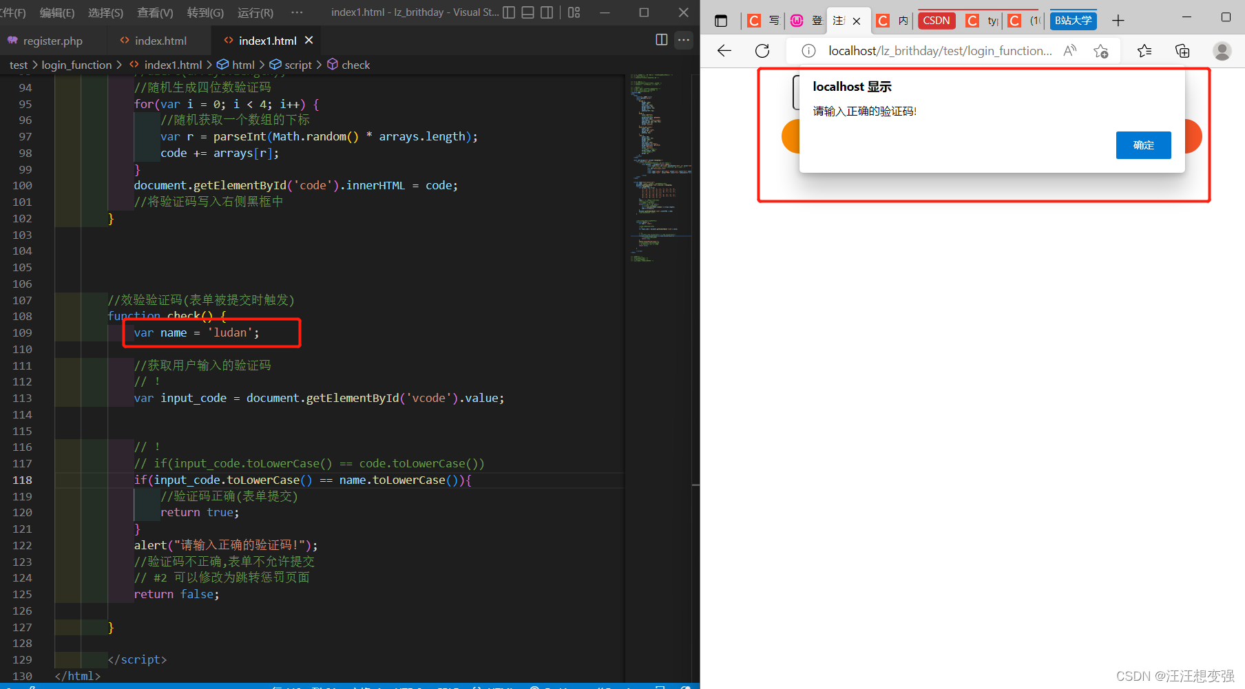
Task: Select the B站大学 tab group label
Action: click(x=1073, y=21)
